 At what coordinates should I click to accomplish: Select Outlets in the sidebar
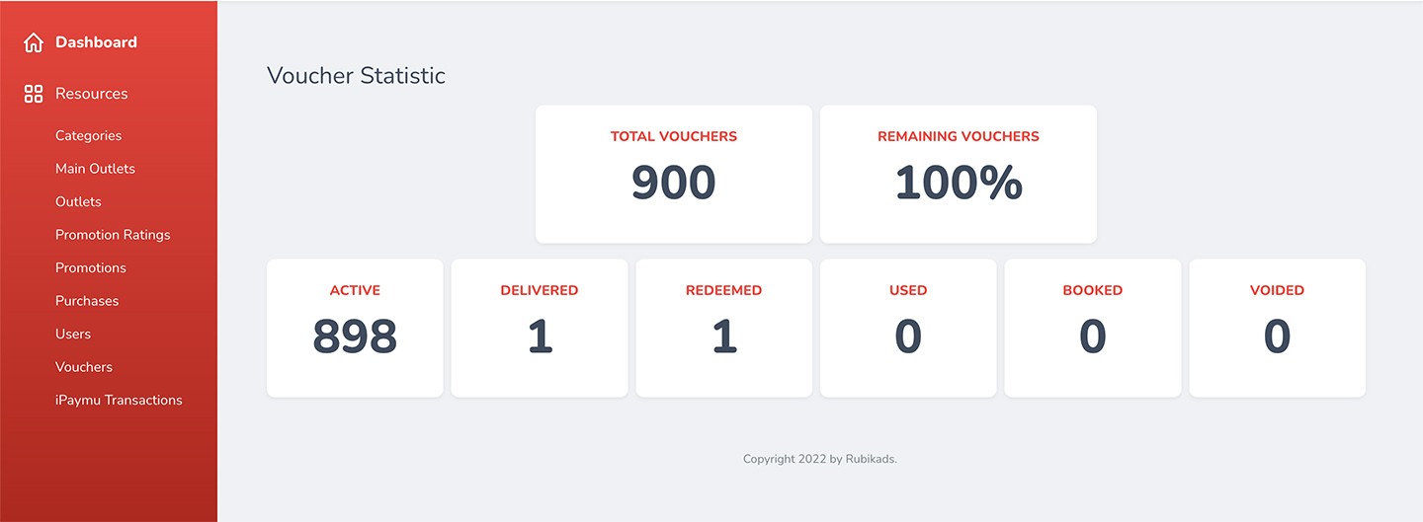pyautogui.click(x=78, y=201)
